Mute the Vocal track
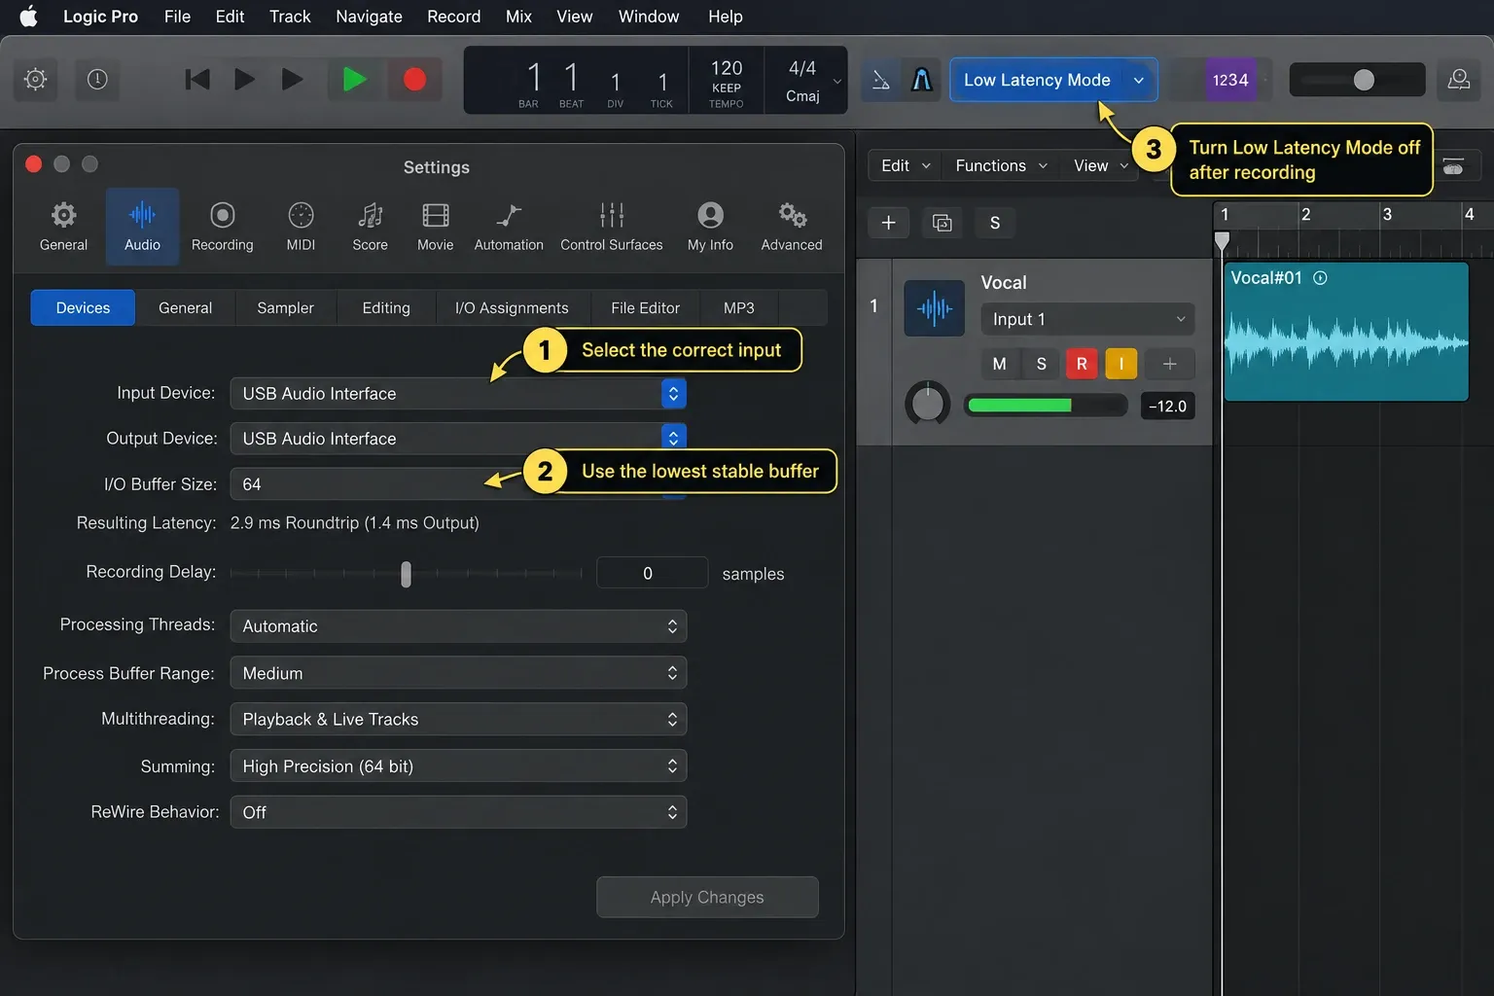Screen dimensions: 1494x996 999,364
